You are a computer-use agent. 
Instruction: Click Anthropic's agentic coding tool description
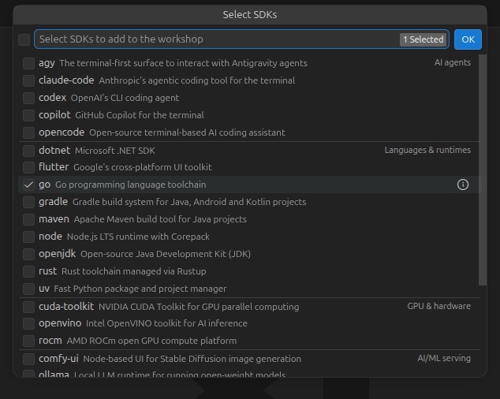(196, 80)
